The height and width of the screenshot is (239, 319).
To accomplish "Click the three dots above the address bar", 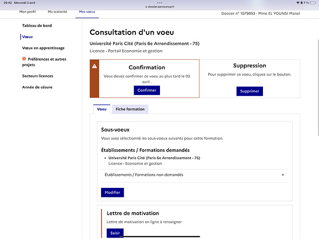I will coord(159,3).
